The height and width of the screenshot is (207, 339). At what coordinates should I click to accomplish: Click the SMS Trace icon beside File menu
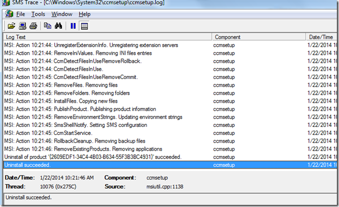pos(9,14)
